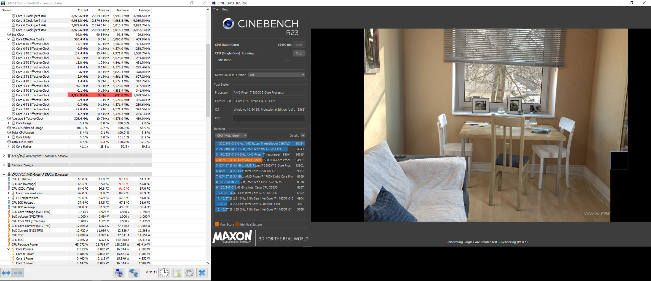Screen dimensions: 651x281
Task: Select ranking entry Intel Xeon W-3265M
Action: click(x=260, y=149)
